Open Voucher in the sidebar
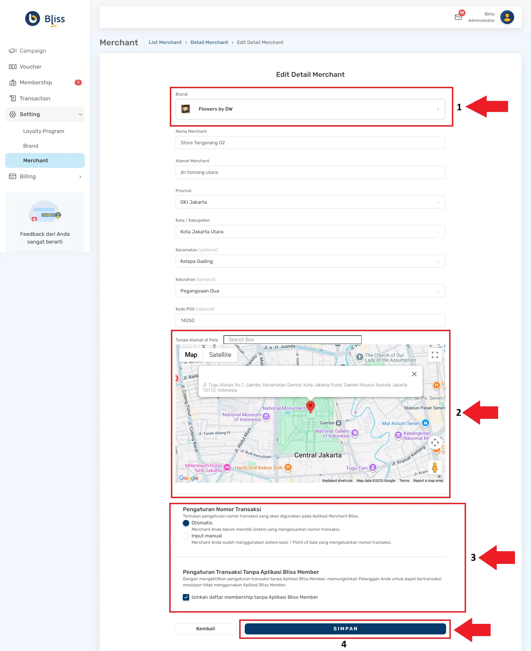The height and width of the screenshot is (651, 531). point(30,67)
